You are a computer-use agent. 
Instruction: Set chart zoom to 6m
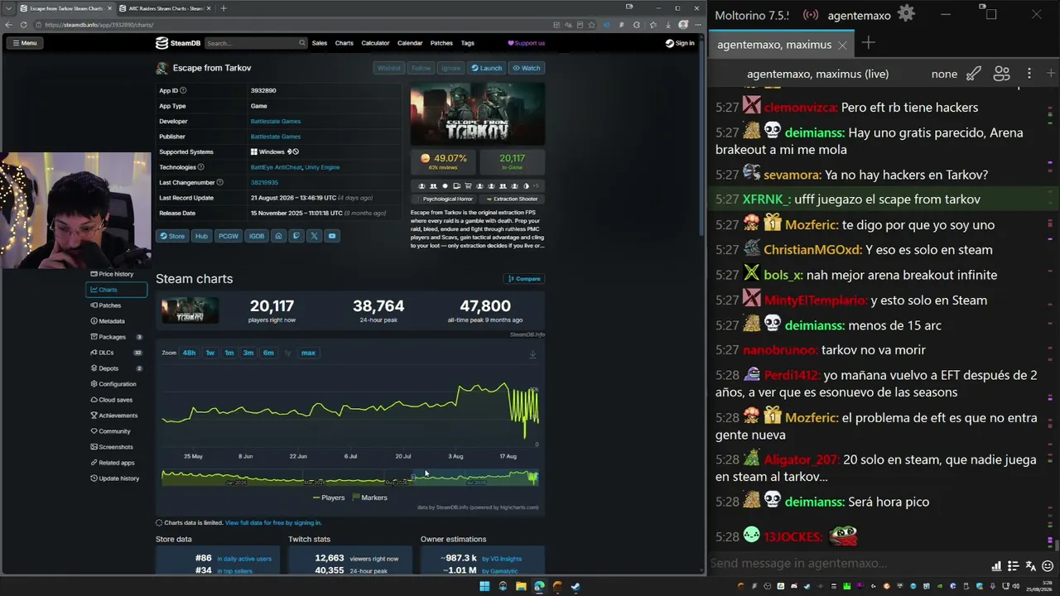[x=268, y=353]
